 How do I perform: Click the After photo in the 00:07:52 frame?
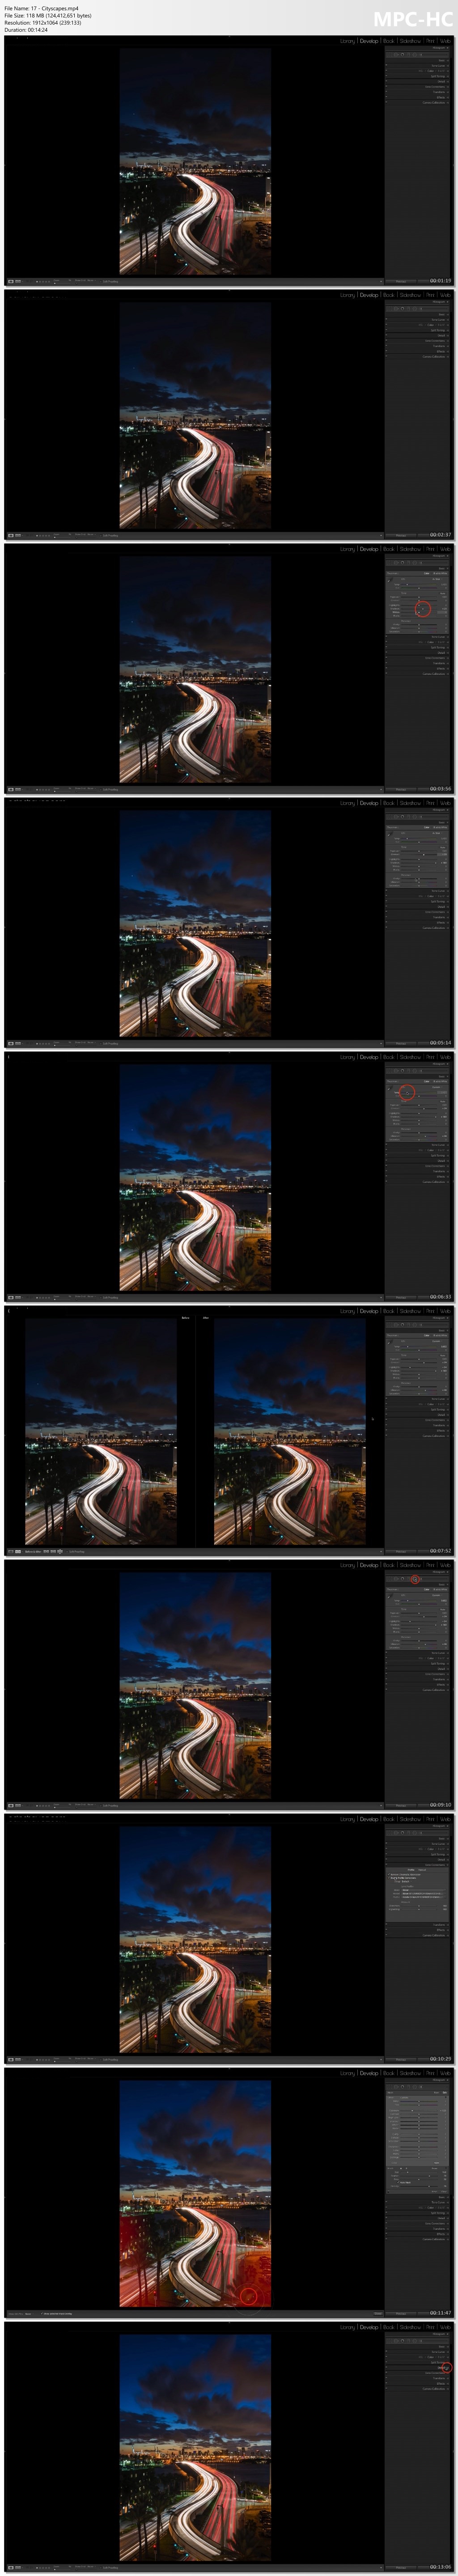tap(290, 1432)
